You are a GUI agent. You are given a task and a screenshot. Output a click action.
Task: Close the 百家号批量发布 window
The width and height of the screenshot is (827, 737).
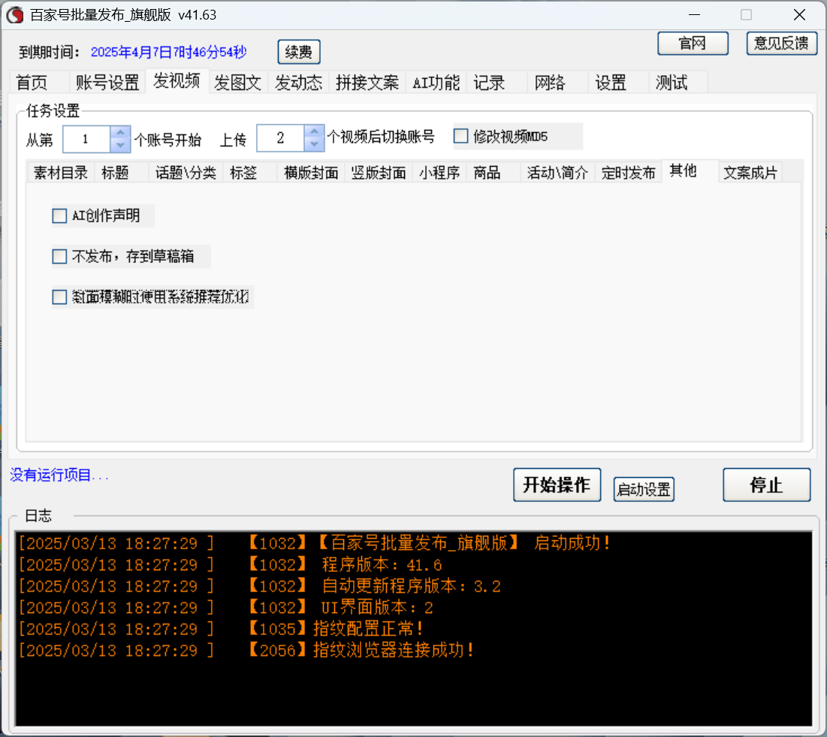799,15
